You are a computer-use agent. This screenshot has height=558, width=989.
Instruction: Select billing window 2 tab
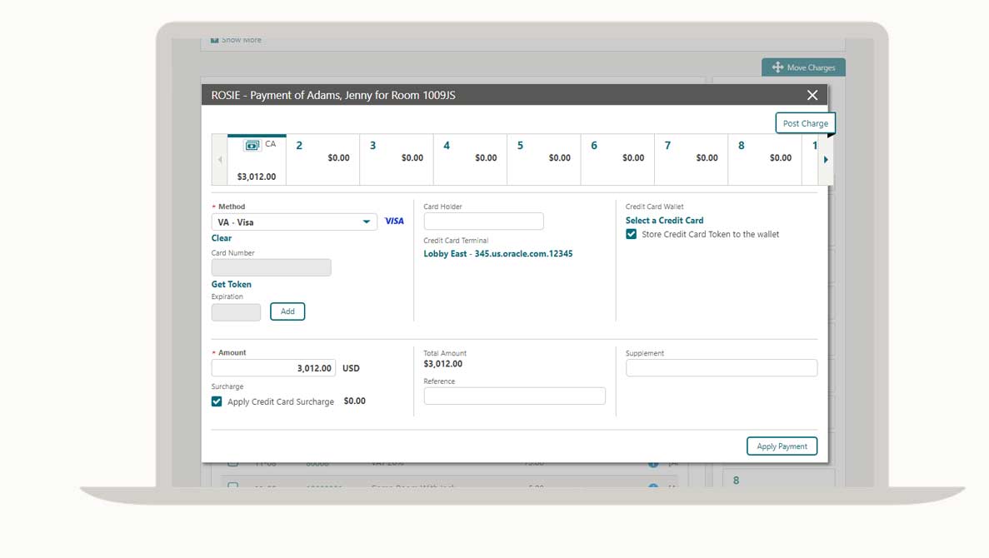click(x=322, y=159)
